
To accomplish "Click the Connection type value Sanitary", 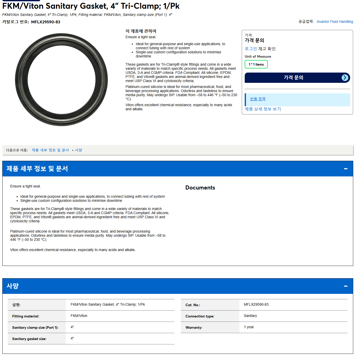I will (x=250, y=316).
